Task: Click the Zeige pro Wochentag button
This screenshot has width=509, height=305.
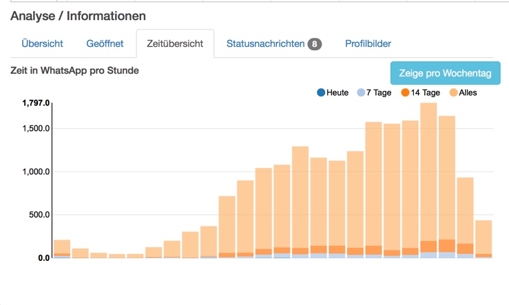Action: [x=445, y=73]
